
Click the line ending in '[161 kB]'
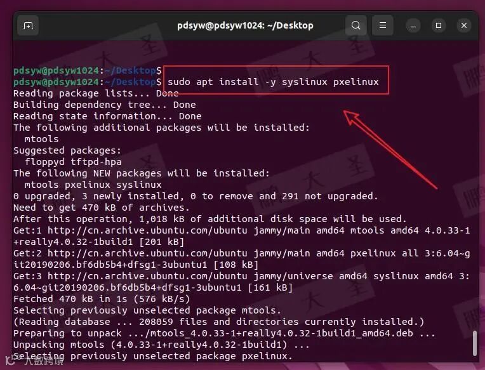click(153, 287)
